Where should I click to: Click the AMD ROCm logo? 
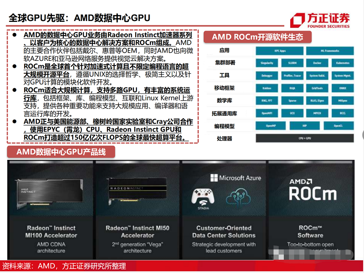pos(313,190)
